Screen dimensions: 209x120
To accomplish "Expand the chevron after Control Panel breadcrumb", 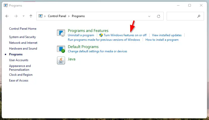I will pos(69,16).
